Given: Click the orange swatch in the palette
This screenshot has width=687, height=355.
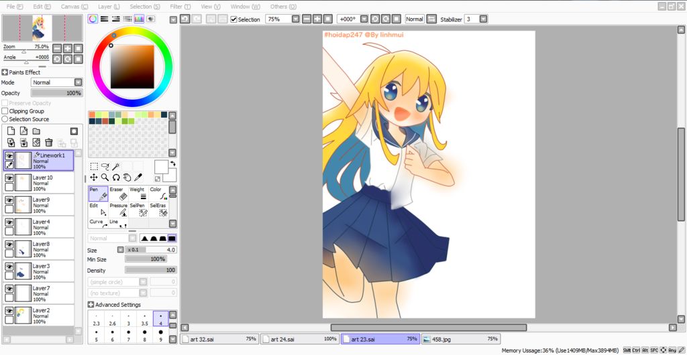Looking at the screenshot, I should point(92,115).
